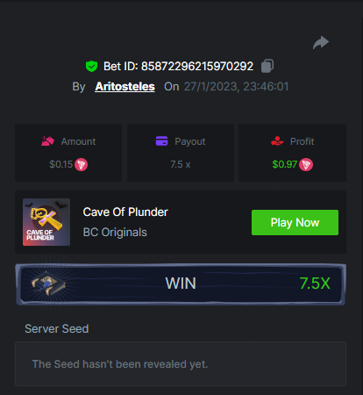Click the WIN result banner
Image resolution: width=363 pixels, height=395 pixels.
click(181, 284)
